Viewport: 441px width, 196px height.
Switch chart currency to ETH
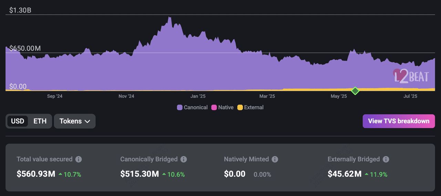pyautogui.click(x=40, y=121)
